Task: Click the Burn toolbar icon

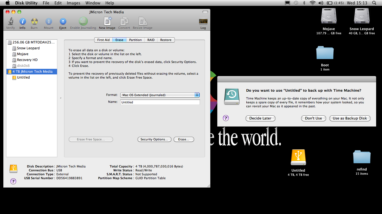Action: (34, 23)
